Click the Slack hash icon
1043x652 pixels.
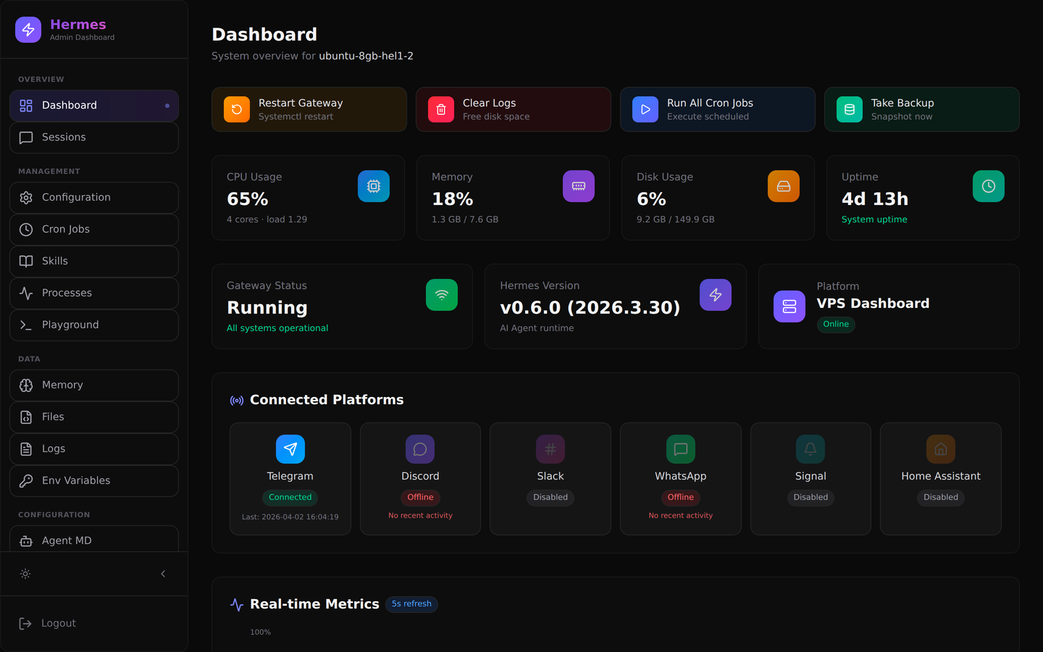550,449
